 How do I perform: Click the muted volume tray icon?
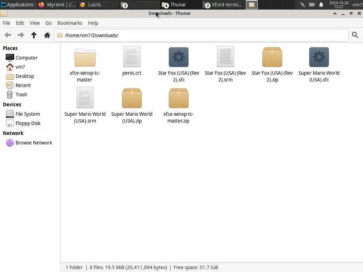(303, 5)
